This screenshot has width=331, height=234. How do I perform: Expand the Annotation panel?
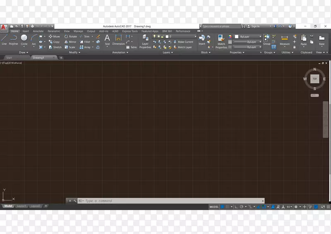[120, 53]
